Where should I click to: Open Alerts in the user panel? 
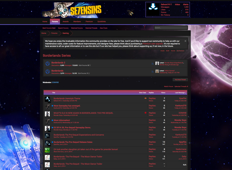[186, 4]
